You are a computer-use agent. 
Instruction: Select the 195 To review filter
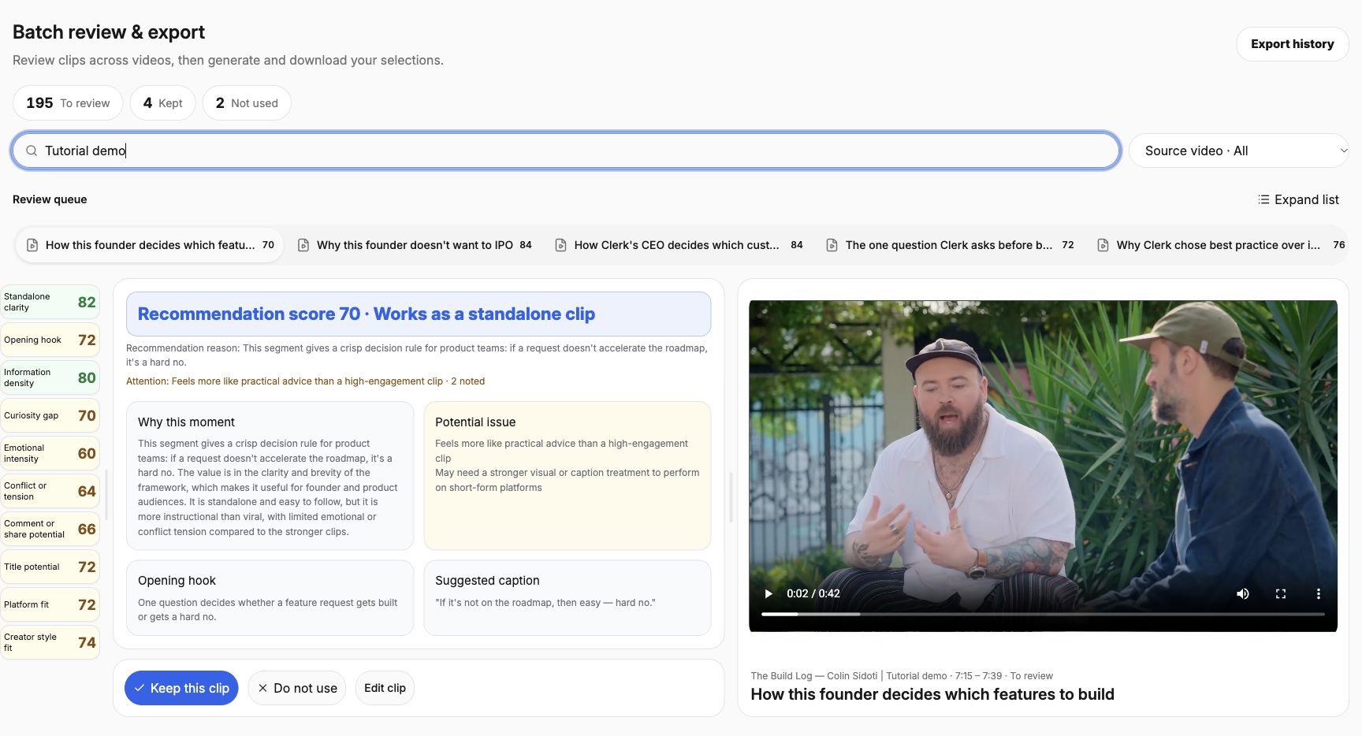(x=68, y=103)
